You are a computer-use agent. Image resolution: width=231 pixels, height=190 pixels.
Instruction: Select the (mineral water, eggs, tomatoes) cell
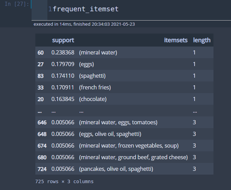pos(118,122)
